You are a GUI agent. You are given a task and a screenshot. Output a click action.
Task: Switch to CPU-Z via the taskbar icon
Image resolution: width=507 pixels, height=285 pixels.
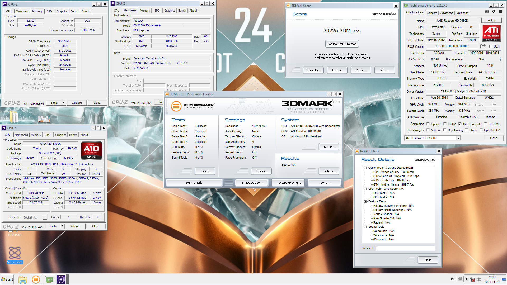point(61,279)
